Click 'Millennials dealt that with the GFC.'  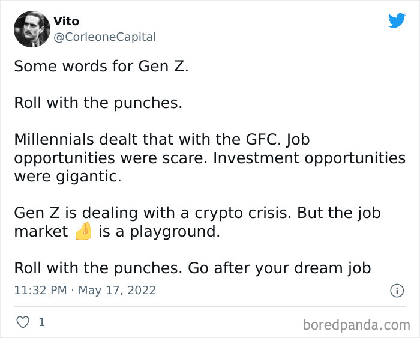click(x=148, y=140)
